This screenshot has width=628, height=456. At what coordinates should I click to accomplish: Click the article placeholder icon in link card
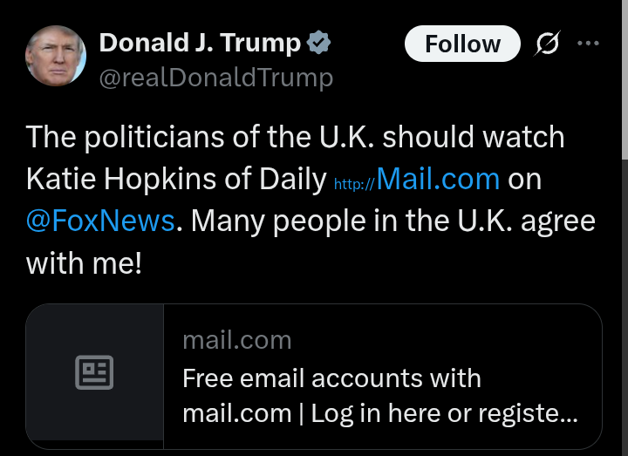[x=94, y=374]
